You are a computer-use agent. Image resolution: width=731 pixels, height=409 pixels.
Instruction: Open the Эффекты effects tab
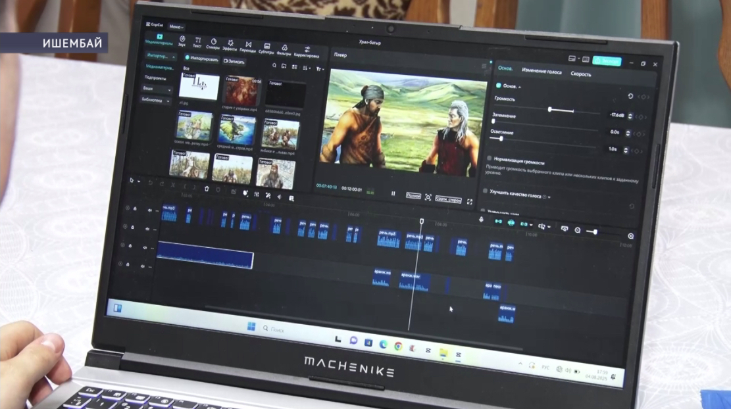pos(230,45)
